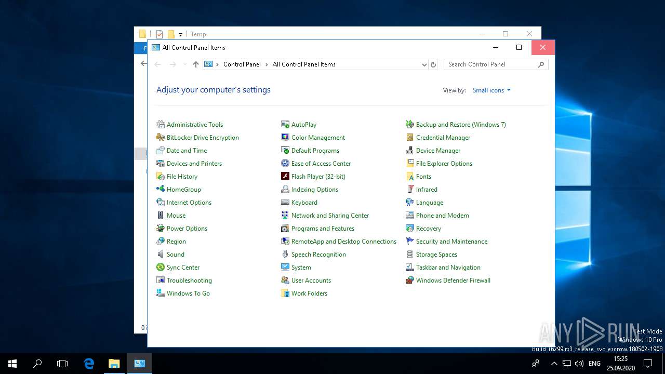Click the Date and Time icon
The width and height of the screenshot is (665, 374).
tap(161, 151)
